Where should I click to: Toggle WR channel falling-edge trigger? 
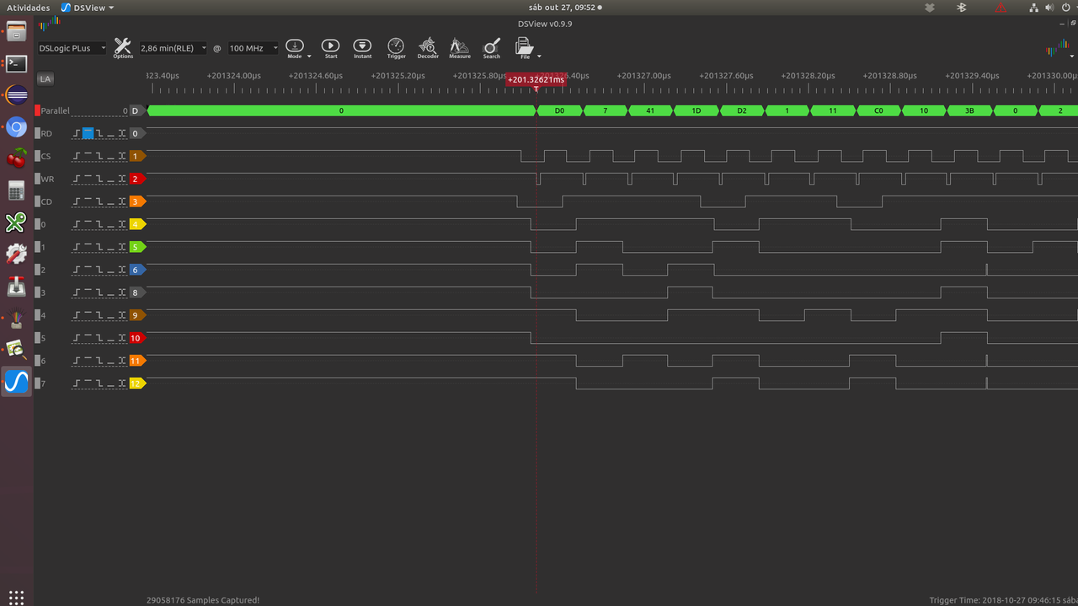tap(100, 179)
